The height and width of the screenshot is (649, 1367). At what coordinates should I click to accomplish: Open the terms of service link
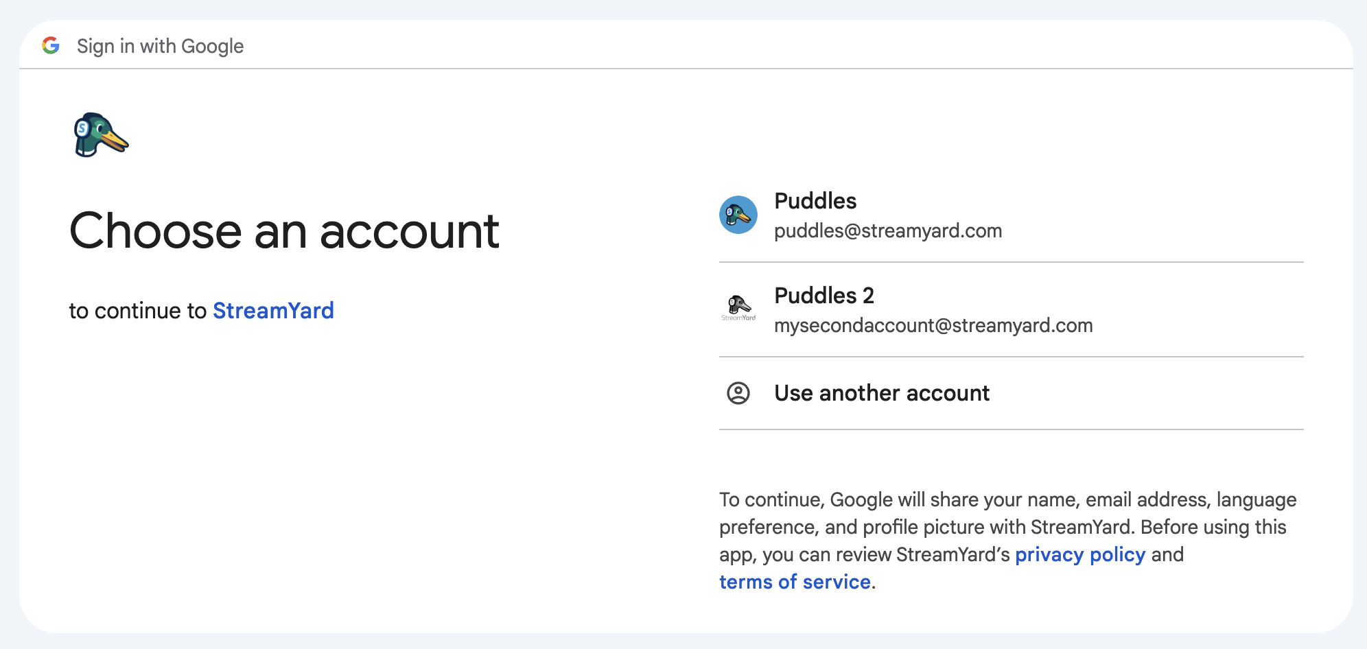(795, 582)
